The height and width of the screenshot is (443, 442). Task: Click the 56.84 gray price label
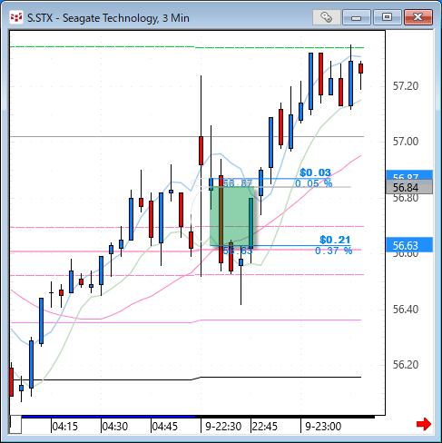click(409, 187)
